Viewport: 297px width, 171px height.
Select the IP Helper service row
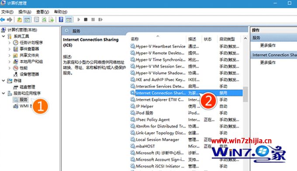pos(186,106)
